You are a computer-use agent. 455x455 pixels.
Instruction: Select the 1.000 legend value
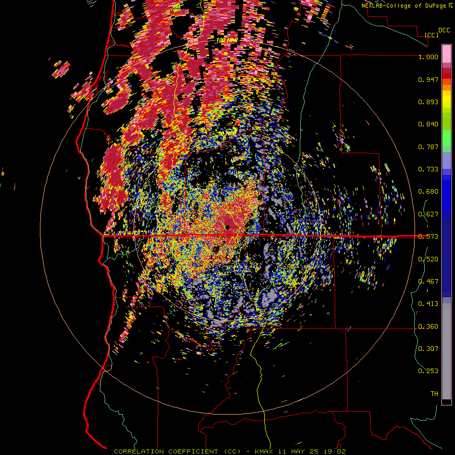[428, 57]
